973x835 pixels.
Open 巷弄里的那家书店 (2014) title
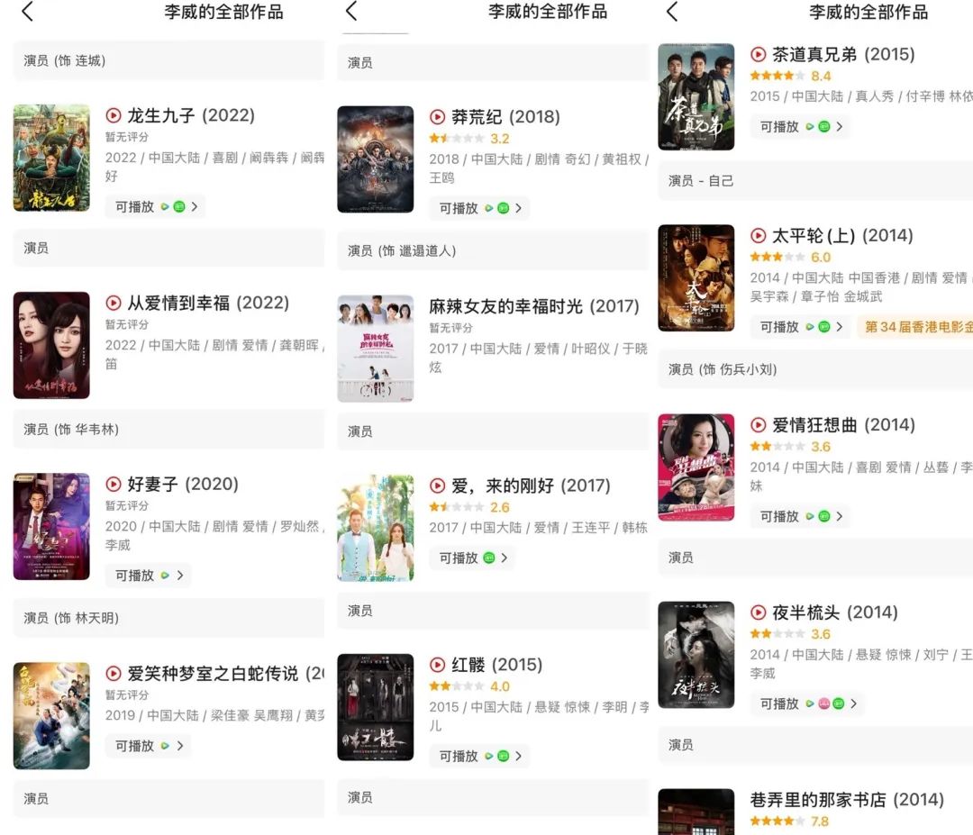(846, 800)
